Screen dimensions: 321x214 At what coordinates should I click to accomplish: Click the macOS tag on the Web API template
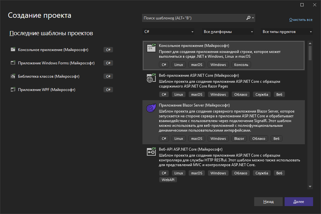(197, 173)
